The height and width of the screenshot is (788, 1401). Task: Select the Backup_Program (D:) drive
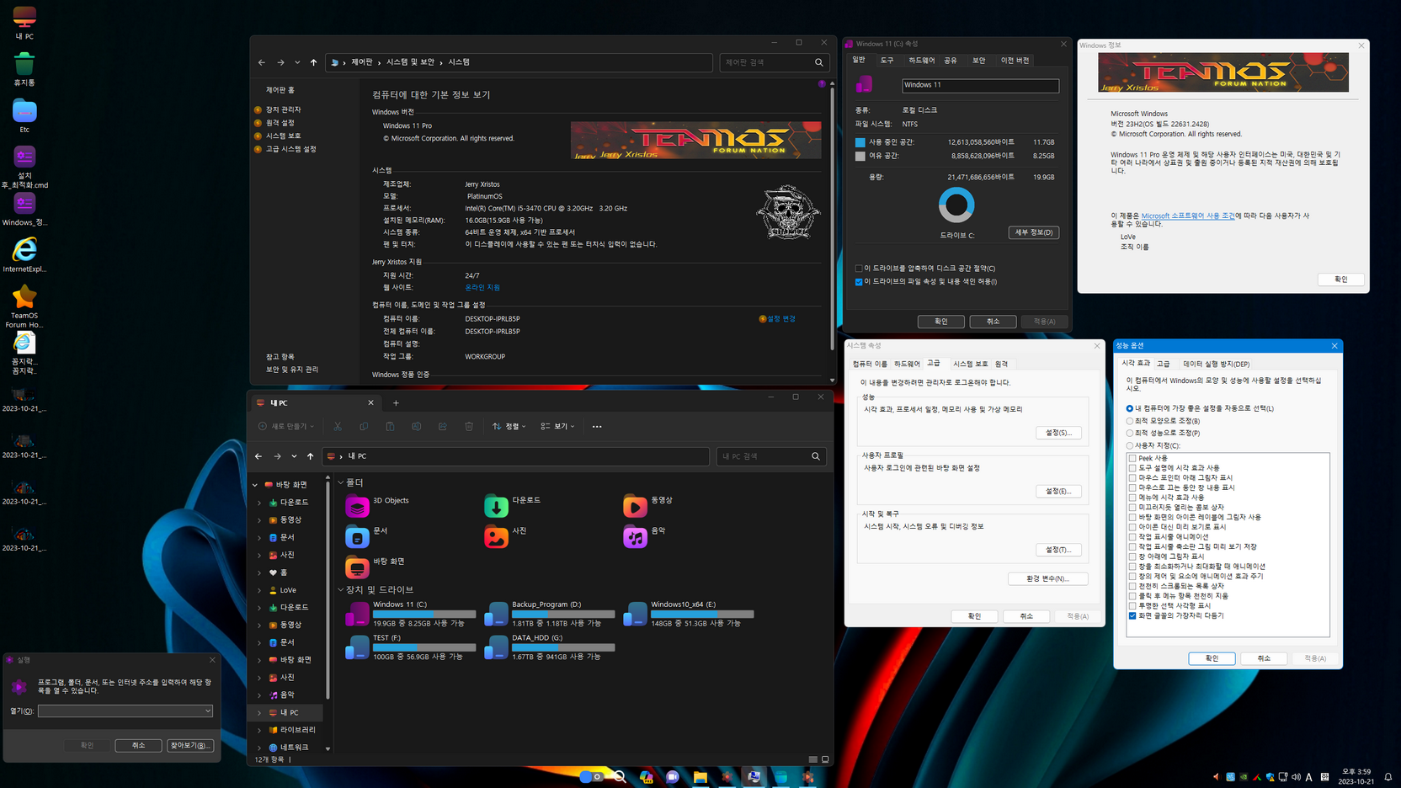(x=550, y=614)
